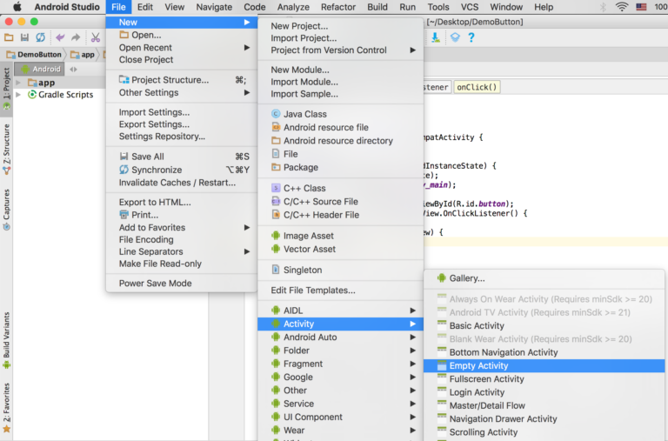Viewport: 668px width, 441px height.
Task: Expand Line Separators submenu
Action: tap(182, 251)
